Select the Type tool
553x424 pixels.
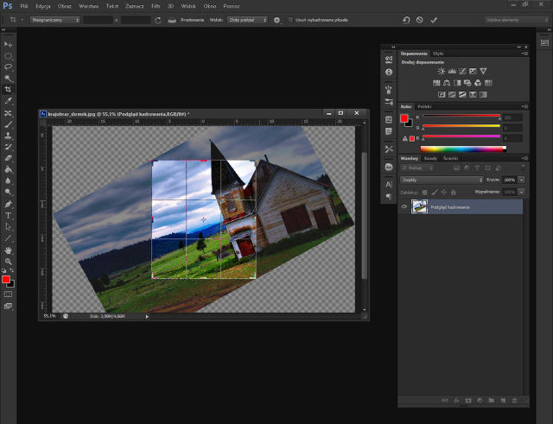[8, 215]
